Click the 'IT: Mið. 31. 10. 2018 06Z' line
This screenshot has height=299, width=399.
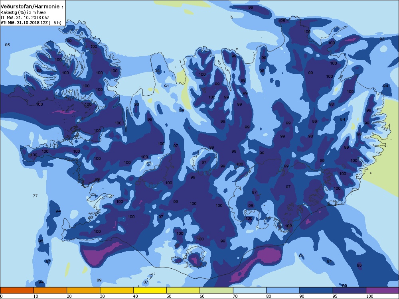click(x=25, y=18)
